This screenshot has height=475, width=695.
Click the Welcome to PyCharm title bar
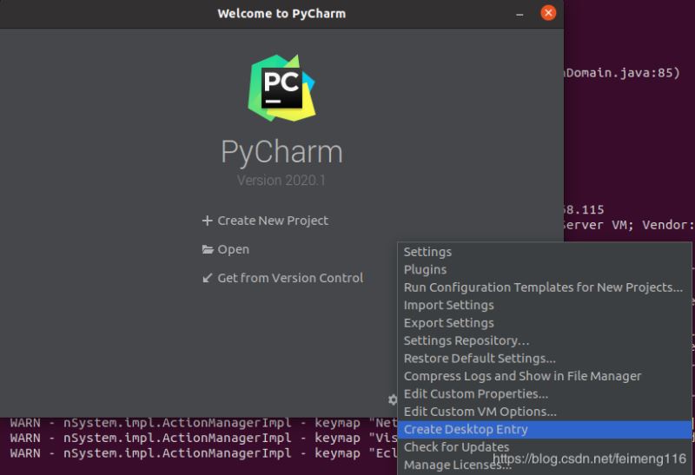click(281, 13)
